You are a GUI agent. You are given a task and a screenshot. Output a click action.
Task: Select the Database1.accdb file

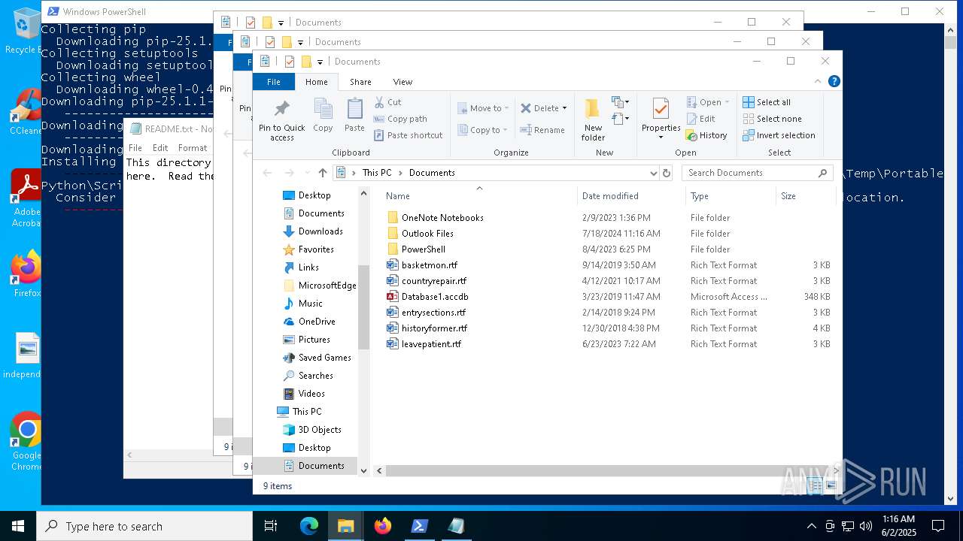coord(435,297)
